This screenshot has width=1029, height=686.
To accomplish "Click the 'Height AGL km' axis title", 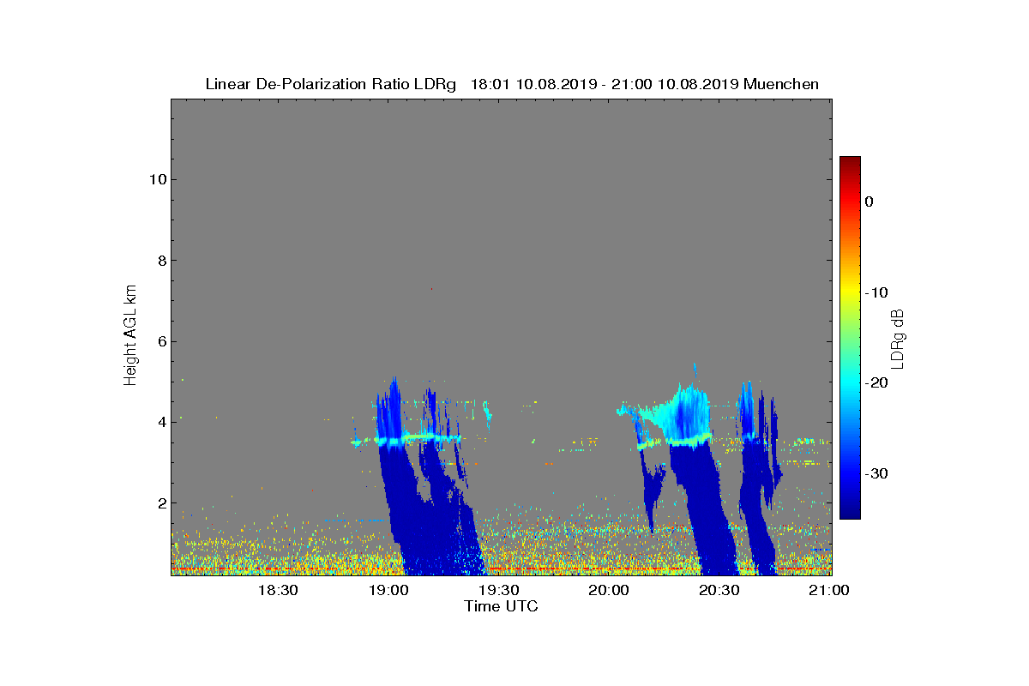I will tap(130, 336).
